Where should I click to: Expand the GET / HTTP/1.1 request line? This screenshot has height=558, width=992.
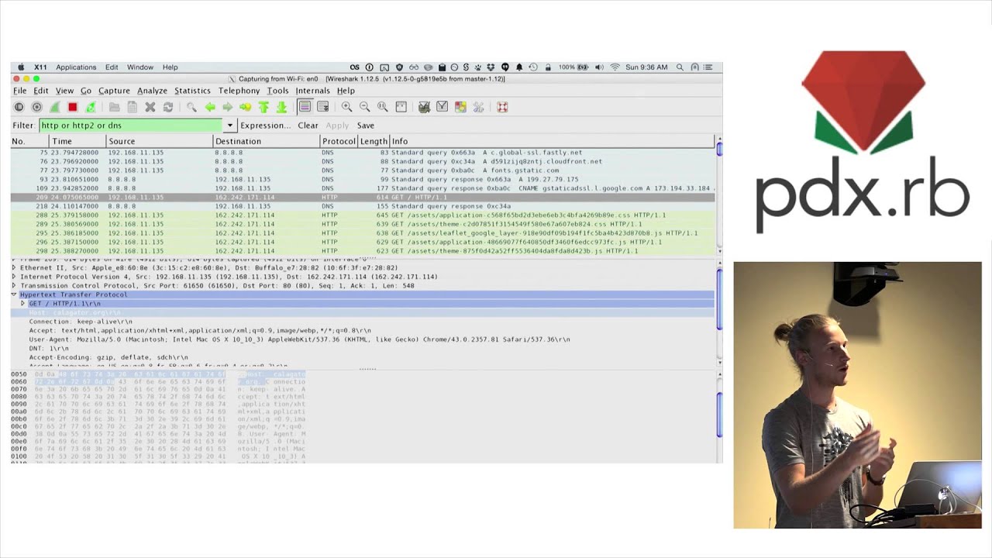click(x=22, y=304)
